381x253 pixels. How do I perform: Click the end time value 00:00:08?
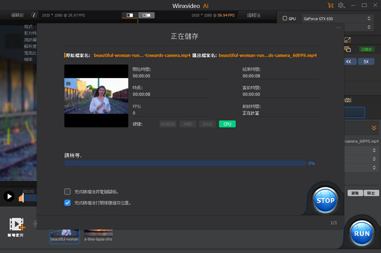(x=251, y=76)
